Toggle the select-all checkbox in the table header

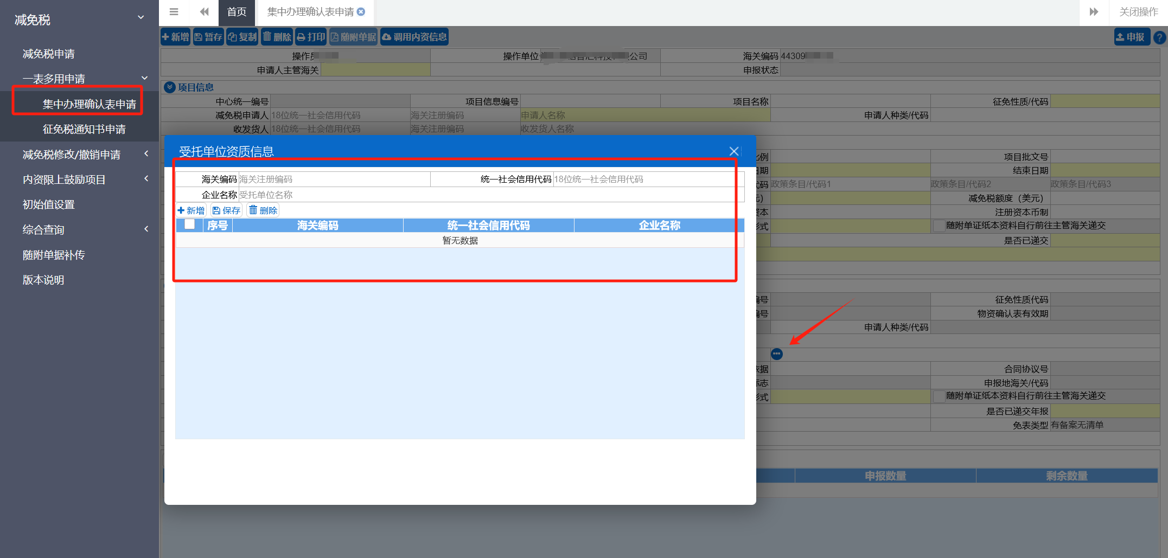(189, 225)
